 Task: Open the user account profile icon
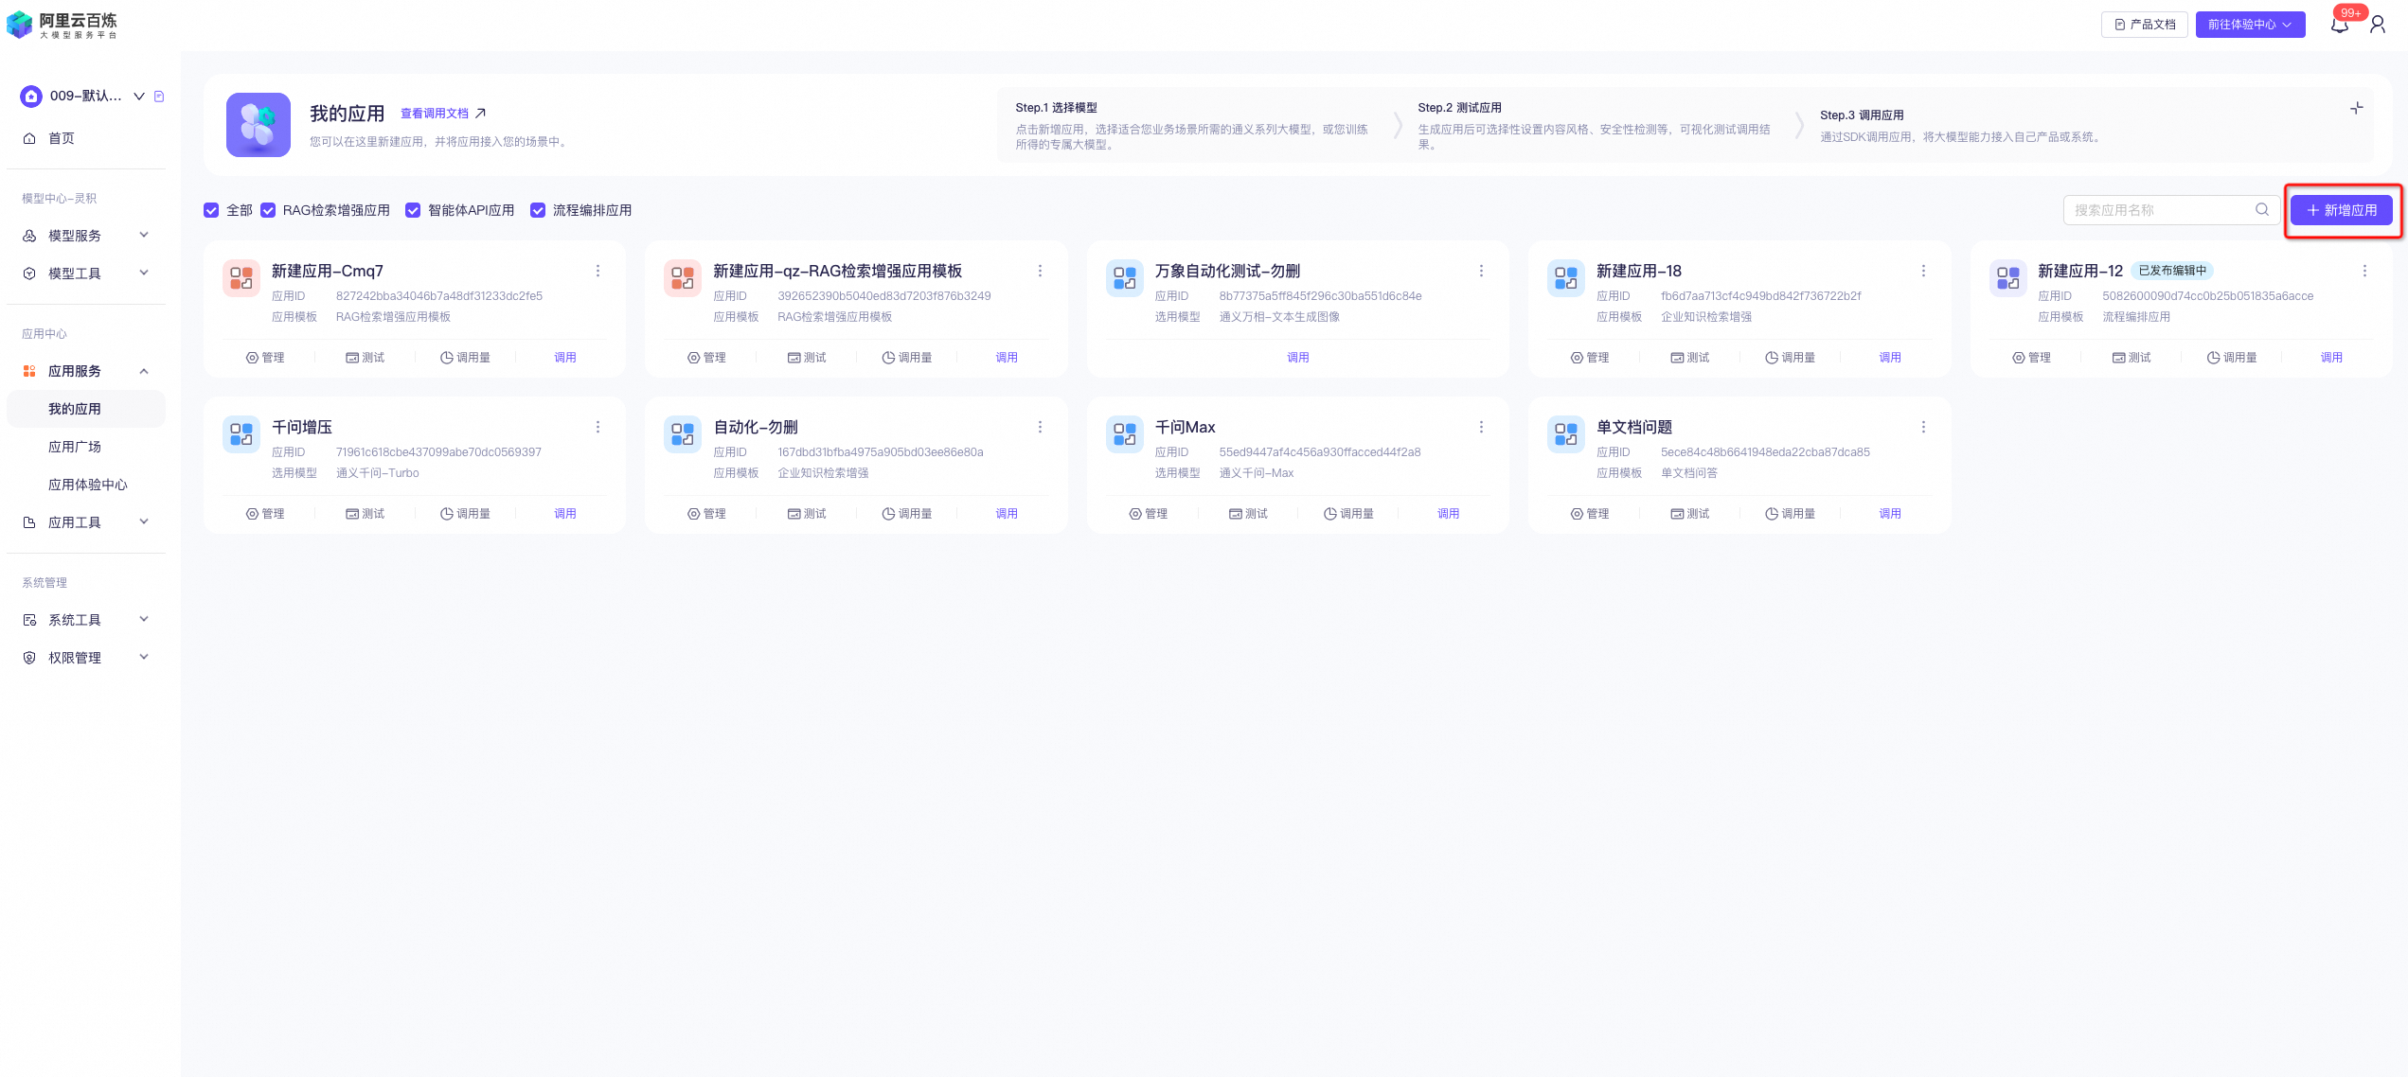(x=2378, y=25)
